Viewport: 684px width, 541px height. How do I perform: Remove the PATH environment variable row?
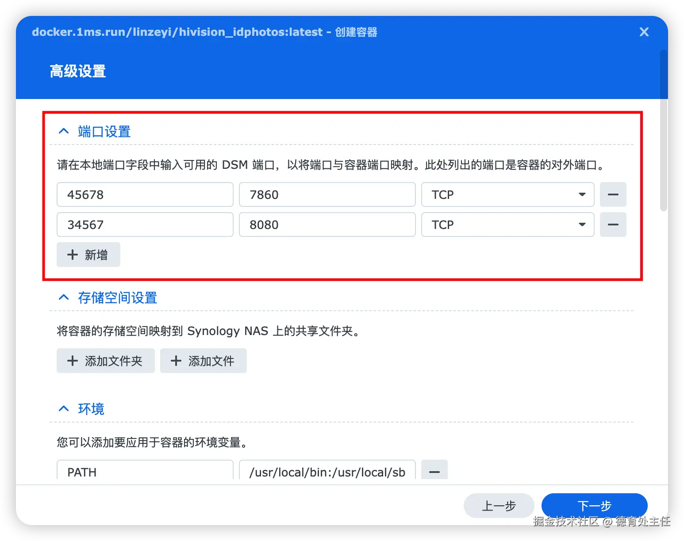(x=434, y=470)
